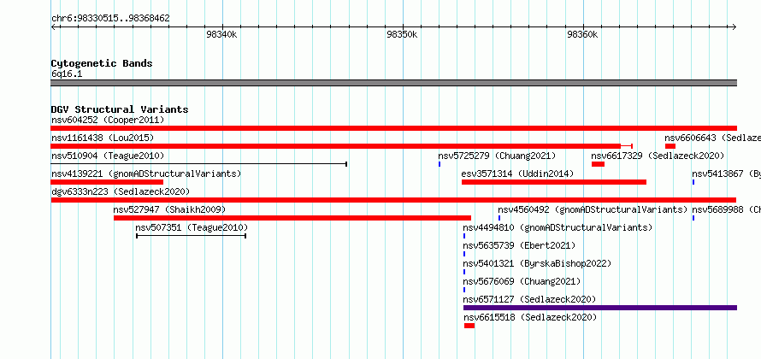Click the 98350k ruler tick label

tap(403, 35)
